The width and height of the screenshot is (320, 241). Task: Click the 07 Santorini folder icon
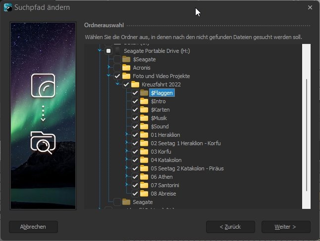tap(144, 185)
